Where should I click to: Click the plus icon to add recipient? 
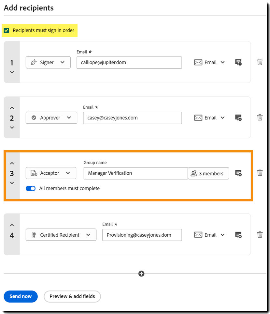tap(141, 274)
